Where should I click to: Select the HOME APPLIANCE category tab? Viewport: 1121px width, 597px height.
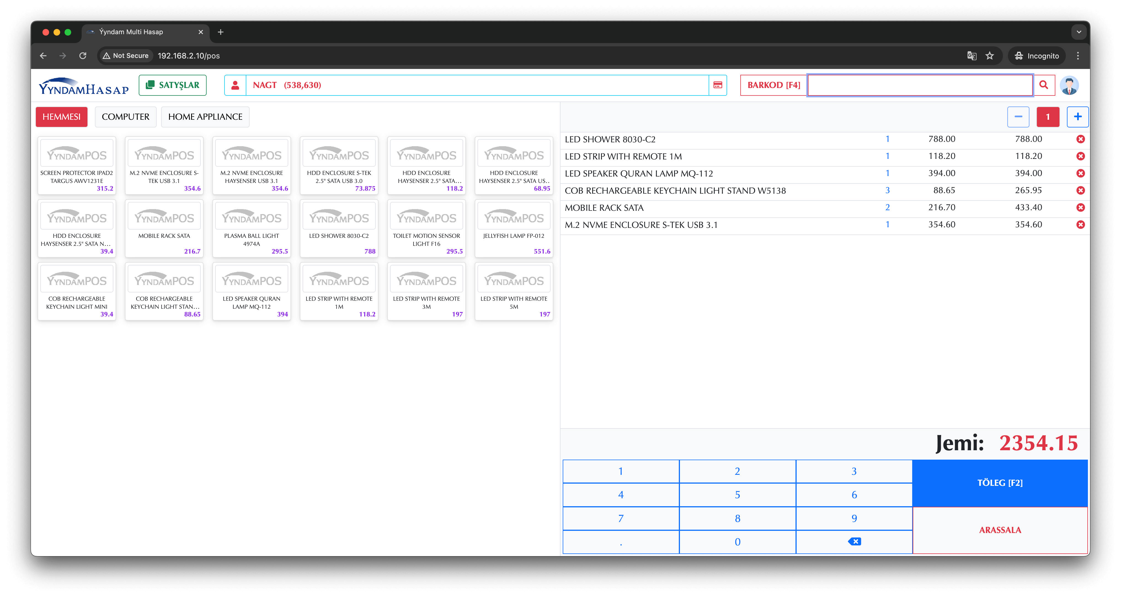tap(205, 117)
